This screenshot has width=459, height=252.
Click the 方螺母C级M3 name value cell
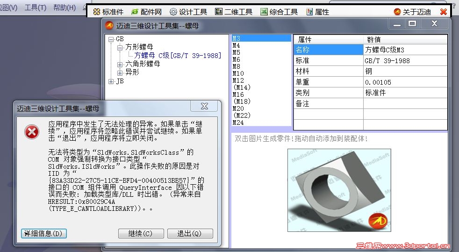pos(405,50)
